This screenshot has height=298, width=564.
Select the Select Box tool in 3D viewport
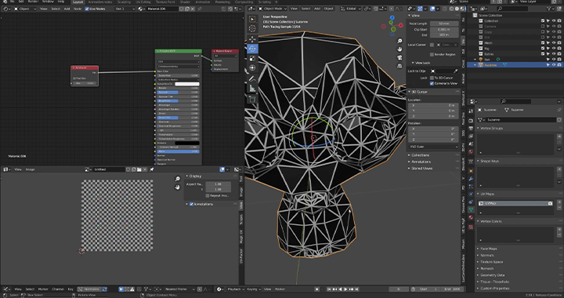[252, 19]
